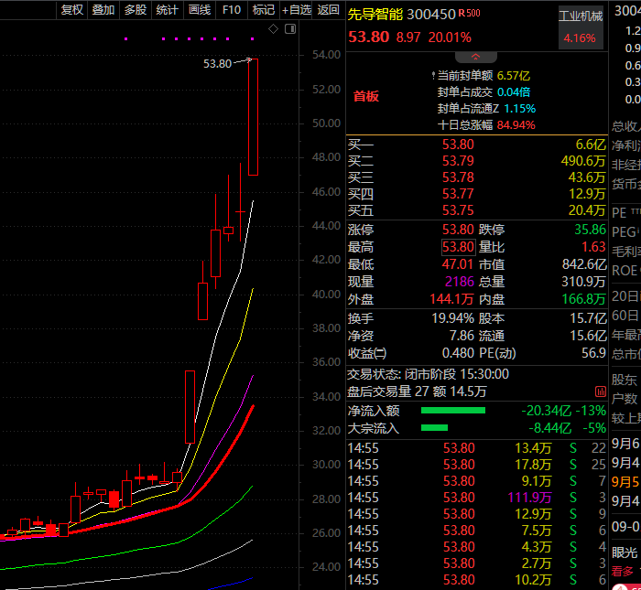Image resolution: width=641 pixels, height=590 pixels.
Task: Click the 返回 back button
Action: point(328,10)
